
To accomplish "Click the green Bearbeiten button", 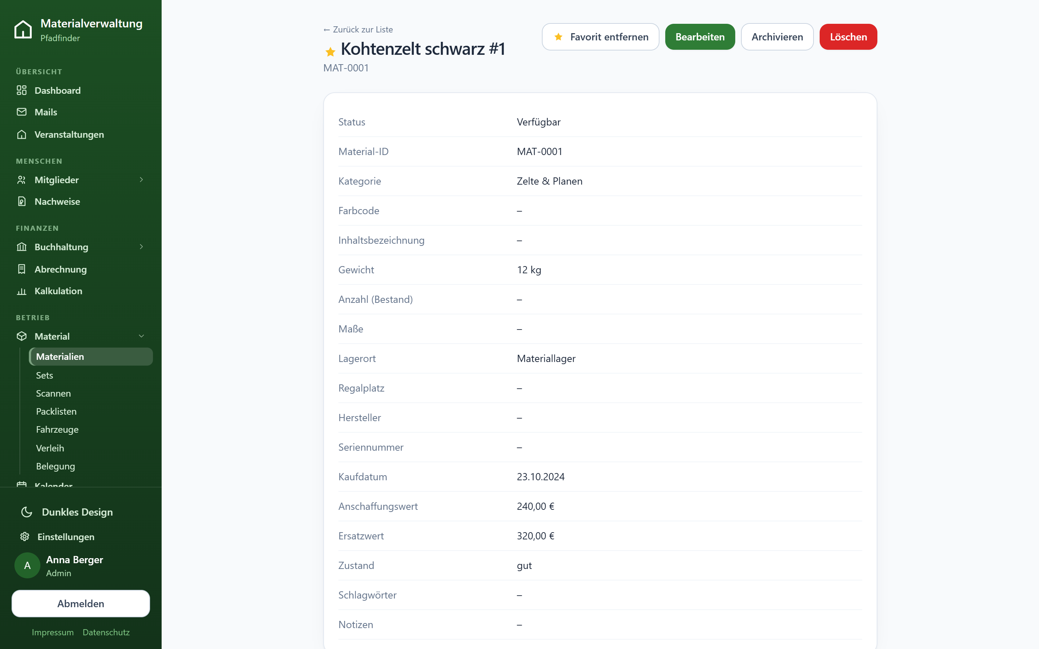I will 700,37.
